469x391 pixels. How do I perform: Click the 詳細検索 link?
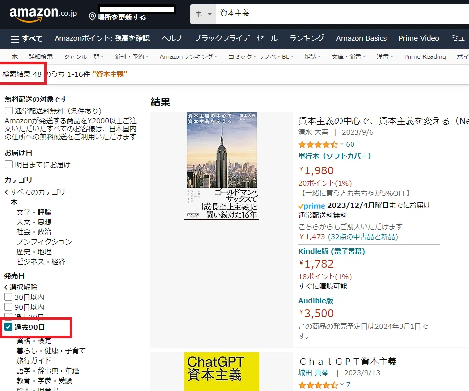[x=41, y=57]
